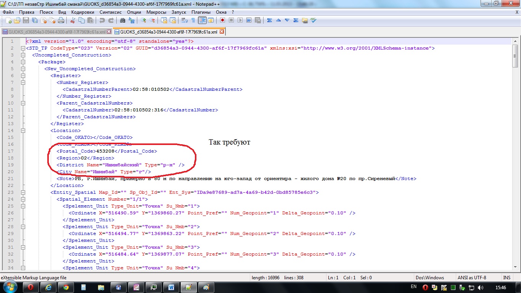Click the Save recorded macro icon
This screenshot has width=521, height=293.
click(257, 20)
